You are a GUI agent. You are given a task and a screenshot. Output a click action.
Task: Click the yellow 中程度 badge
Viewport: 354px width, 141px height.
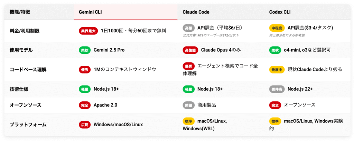click(277, 28)
